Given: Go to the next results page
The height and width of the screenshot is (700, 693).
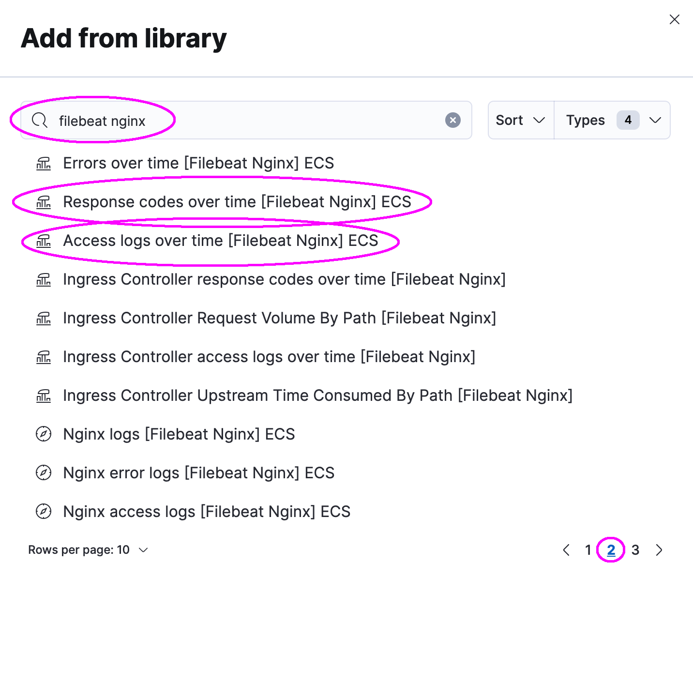Looking at the screenshot, I should [x=659, y=550].
